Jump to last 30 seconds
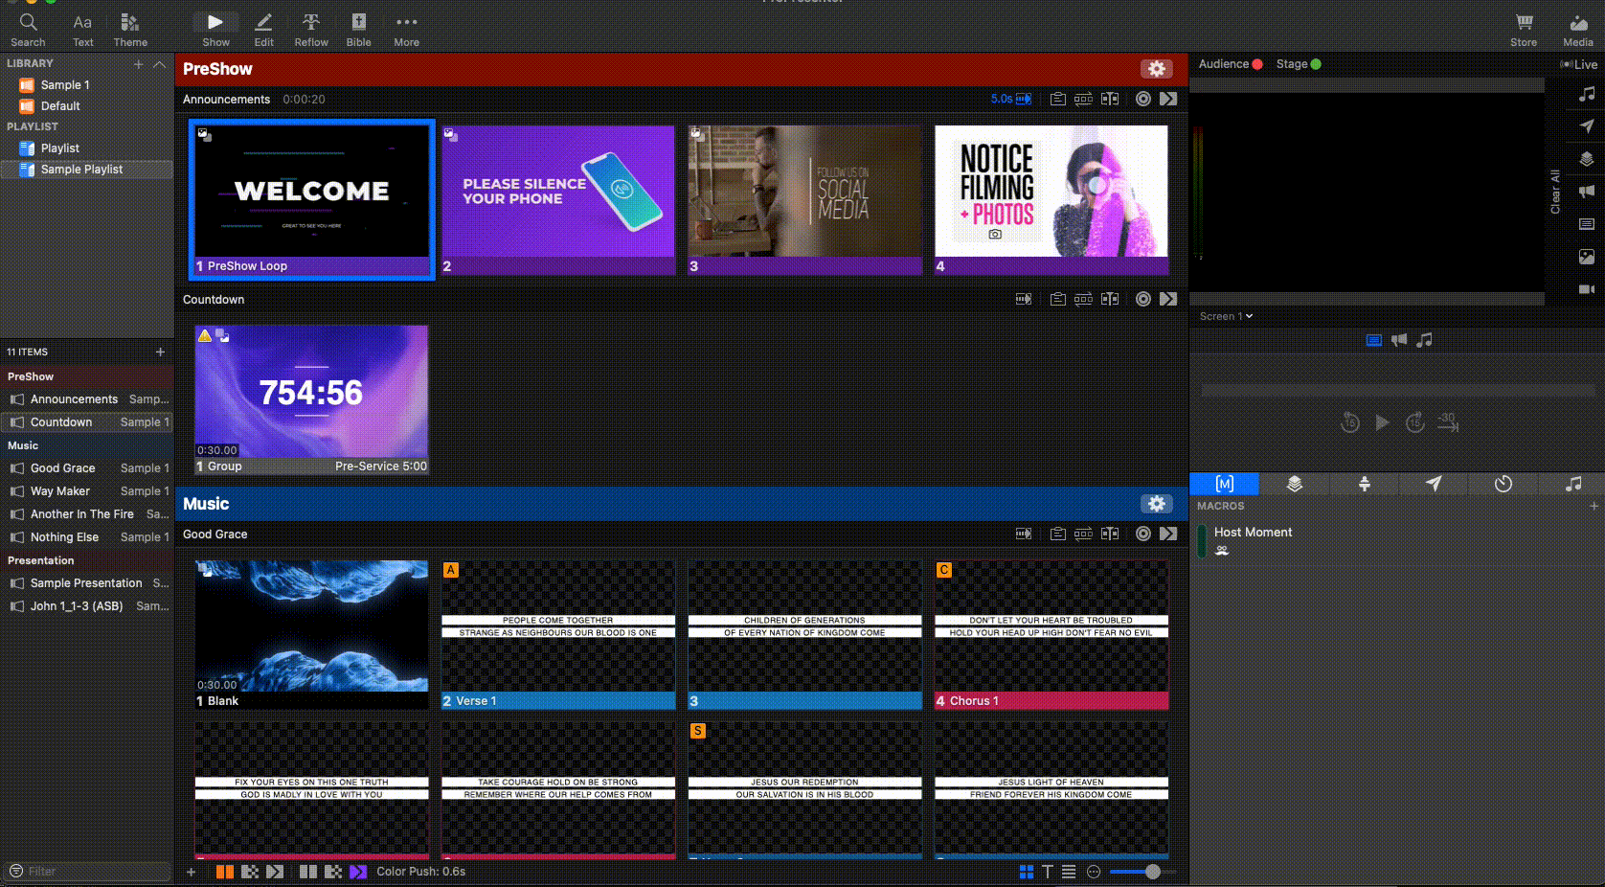Image resolution: width=1605 pixels, height=887 pixels. click(x=1448, y=422)
